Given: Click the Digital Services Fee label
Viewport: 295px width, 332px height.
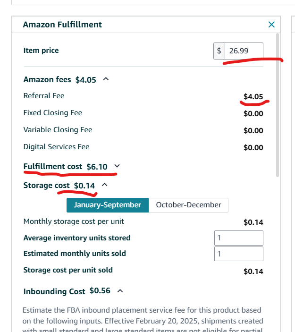Looking at the screenshot, I should (56, 147).
